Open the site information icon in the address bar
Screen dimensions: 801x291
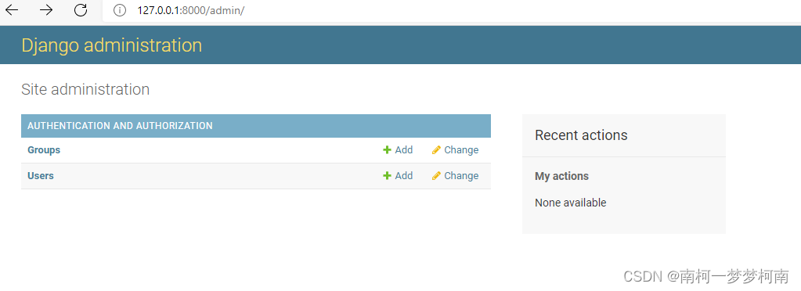(x=120, y=10)
